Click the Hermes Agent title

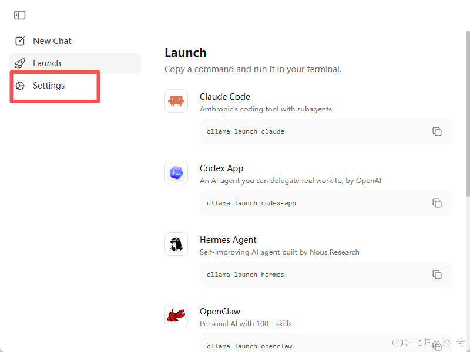228,240
